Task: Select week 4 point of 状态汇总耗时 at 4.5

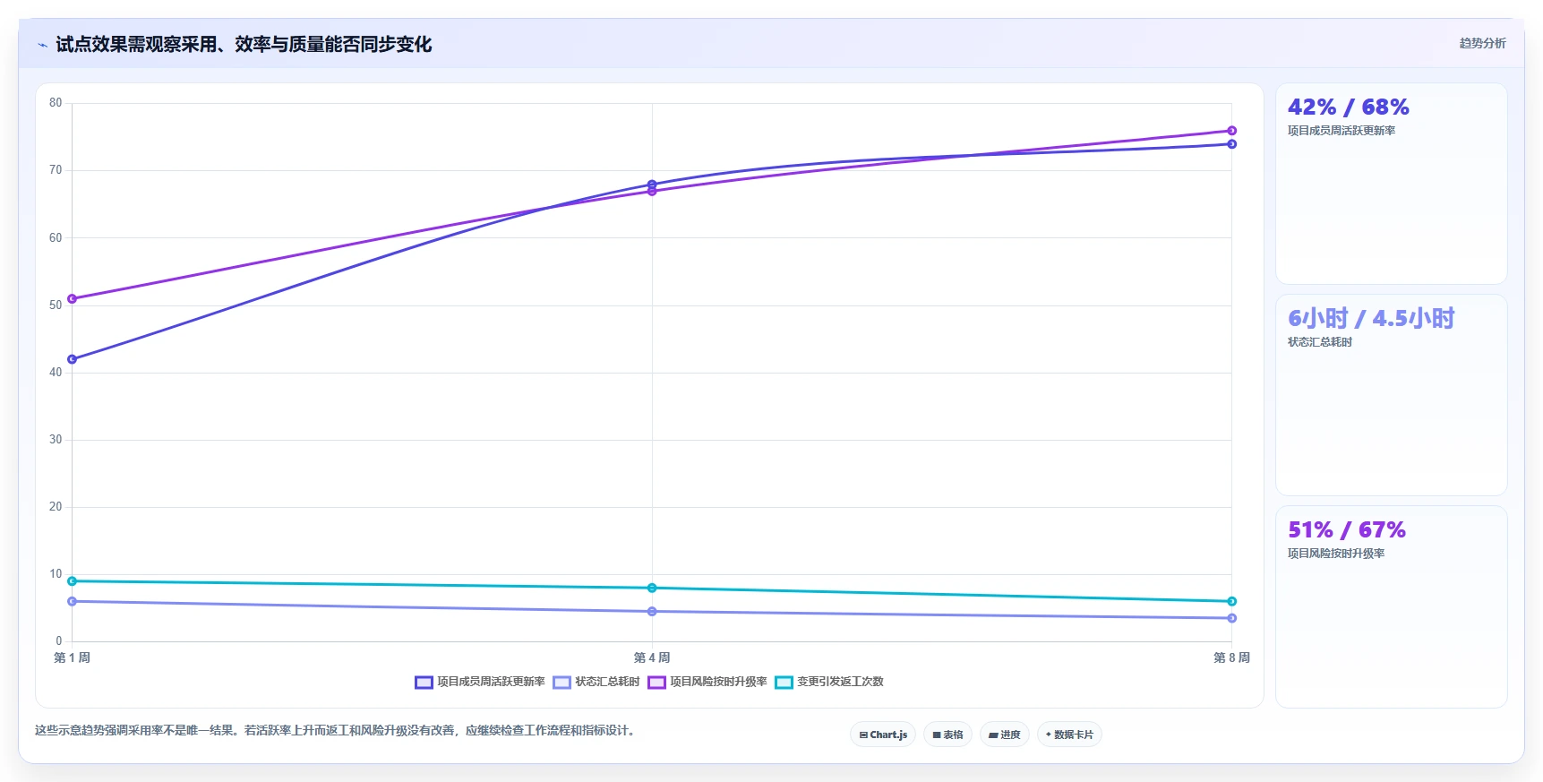Action: pos(652,612)
